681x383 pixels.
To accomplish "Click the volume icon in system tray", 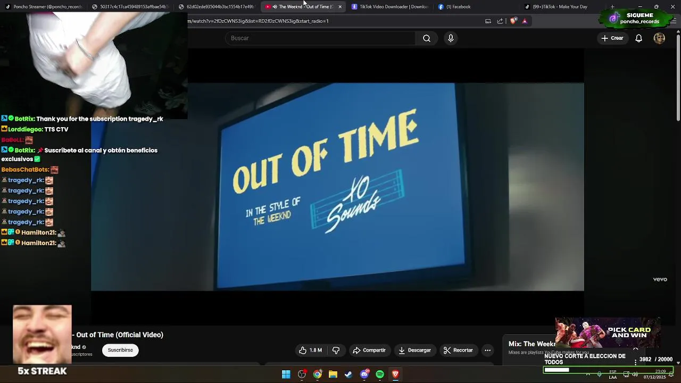I will pos(635,374).
